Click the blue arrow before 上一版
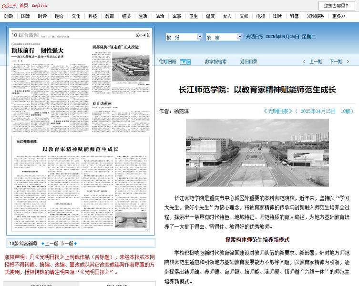 (41, 244)
